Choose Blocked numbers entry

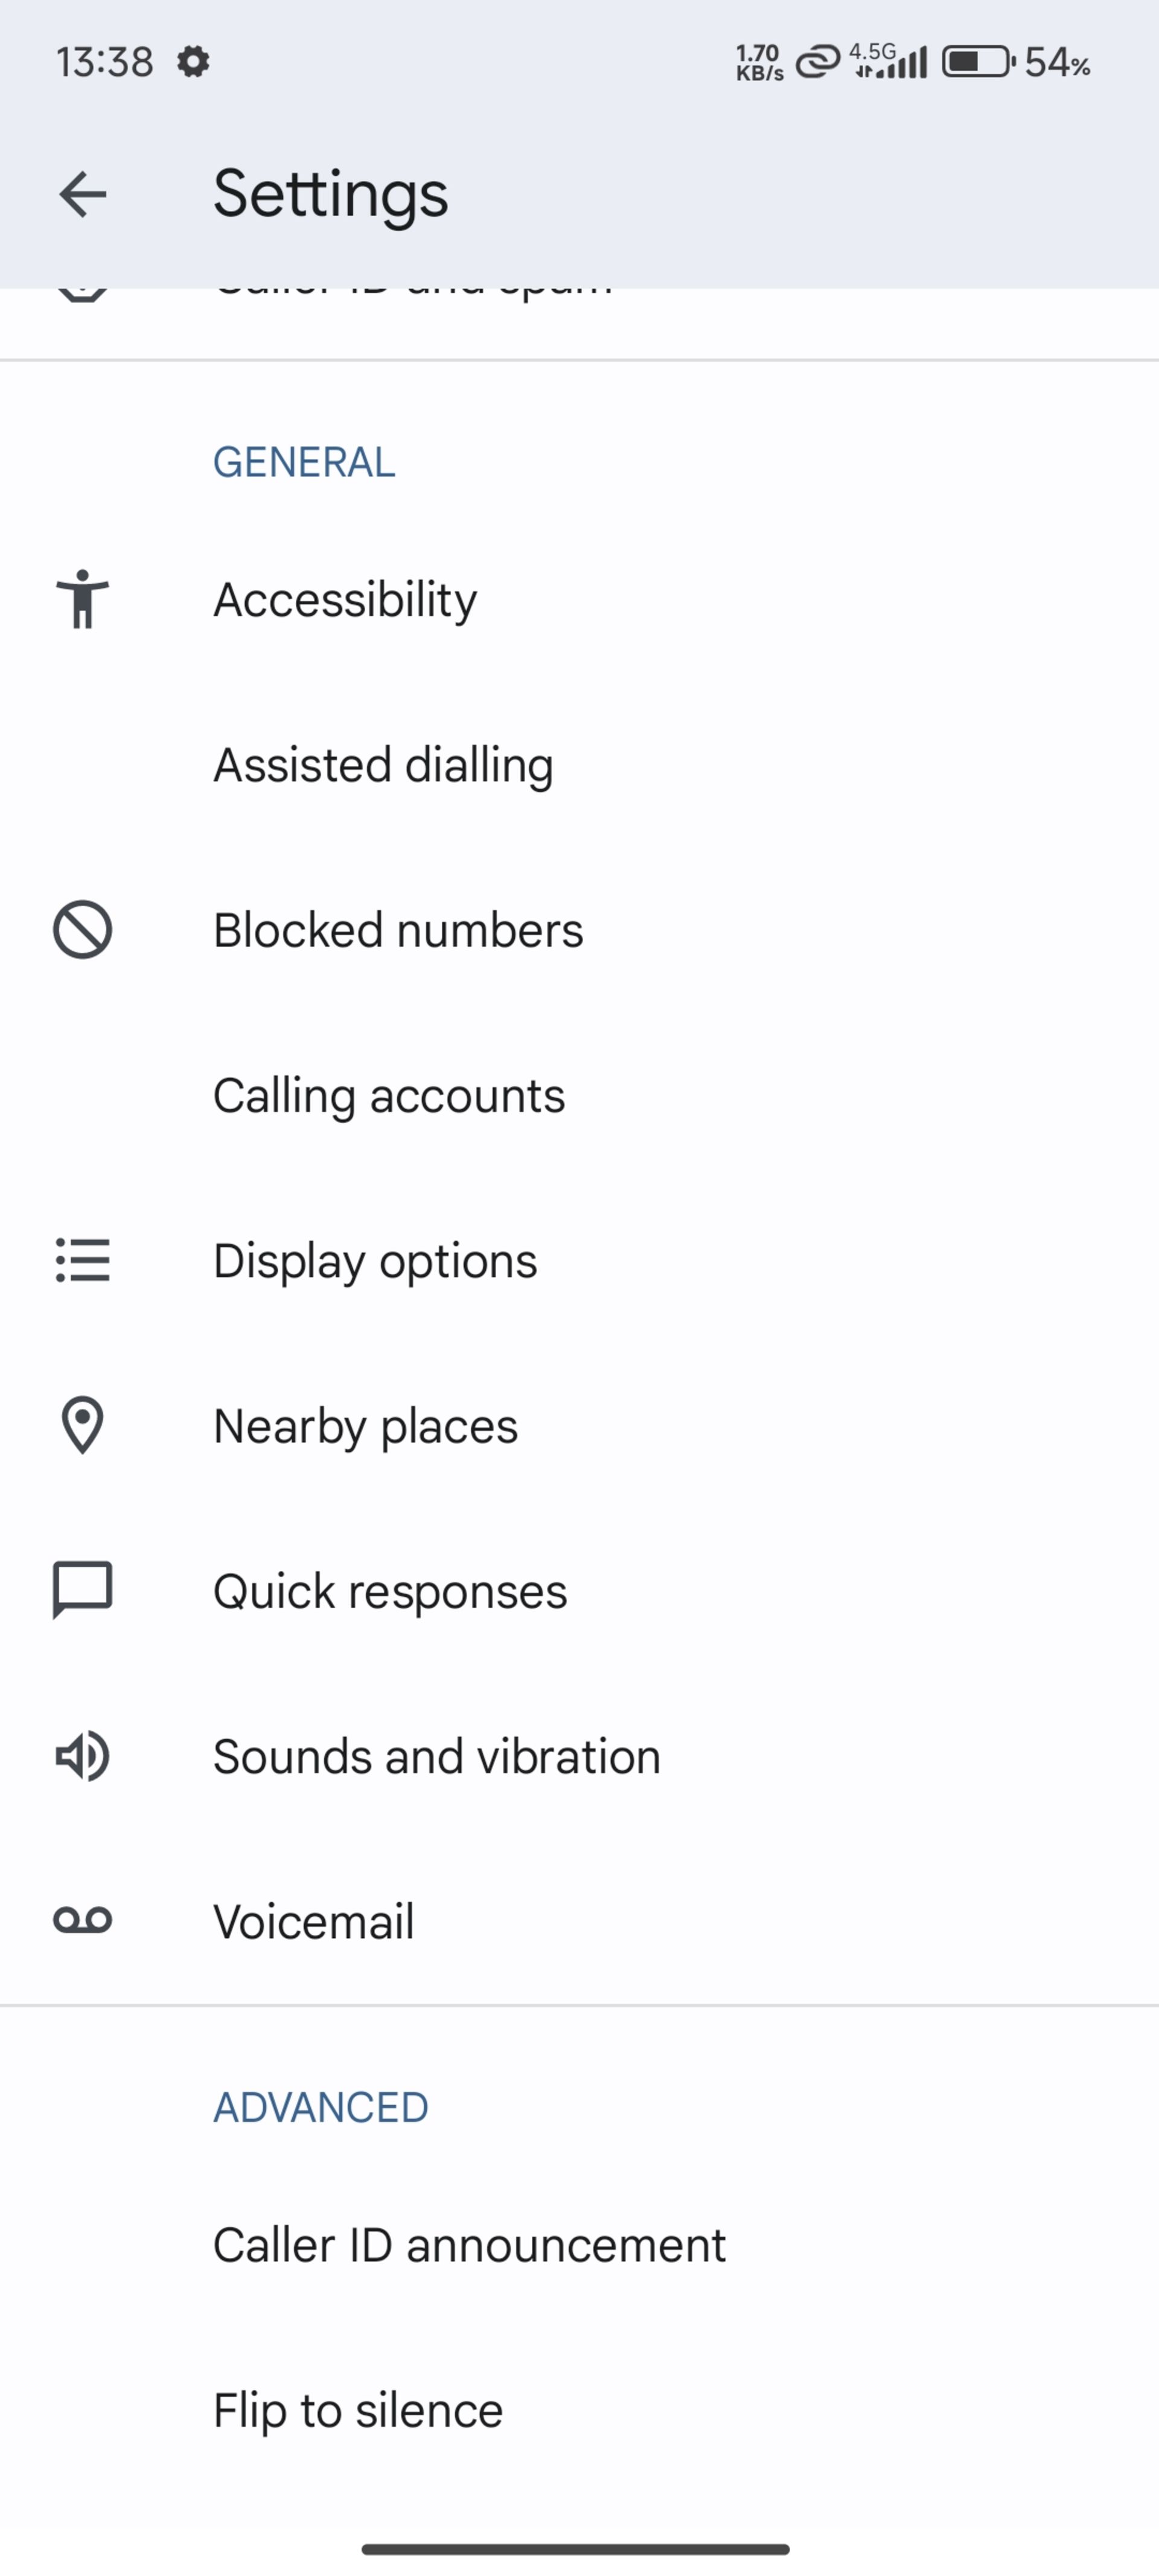click(398, 930)
